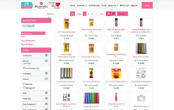
Task: Uncheck the Mod Podge (72) brand checkbox
Action: coord(24,68)
